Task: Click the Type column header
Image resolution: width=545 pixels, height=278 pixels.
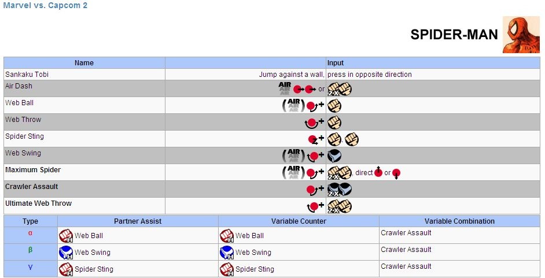Action: [30, 221]
